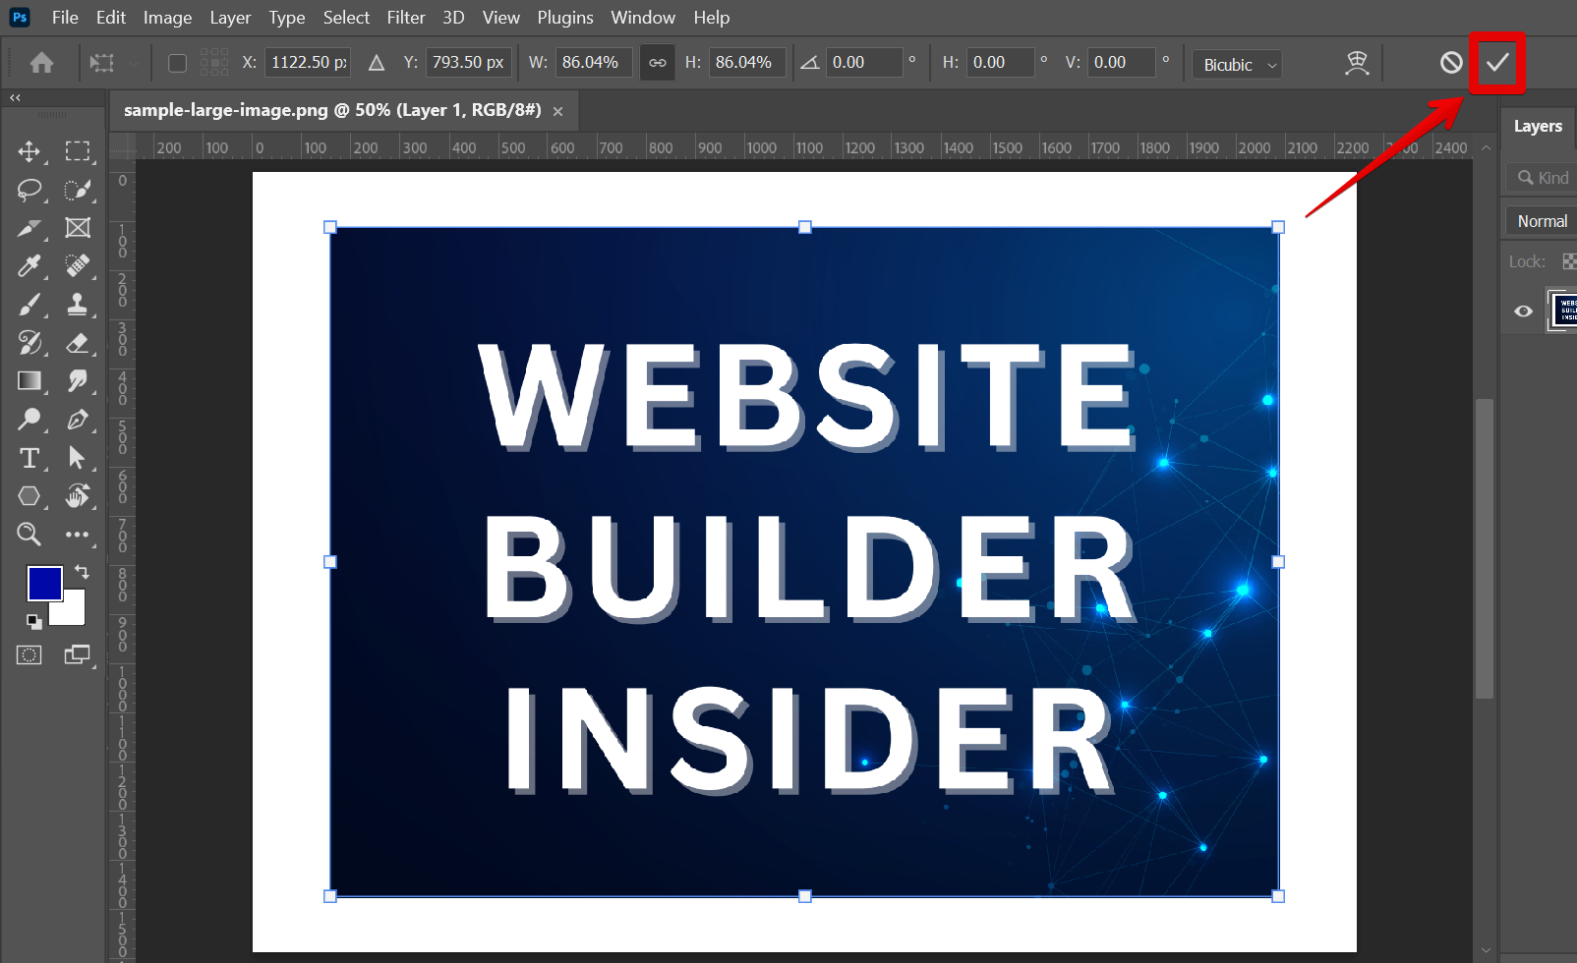
Task: Commit the transform with the checkmark
Action: coord(1497,63)
